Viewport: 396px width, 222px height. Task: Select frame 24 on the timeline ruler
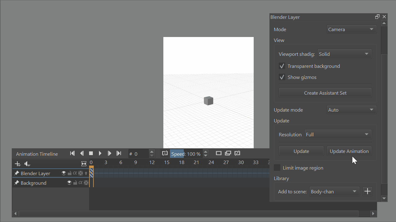click(x=211, y=162)
